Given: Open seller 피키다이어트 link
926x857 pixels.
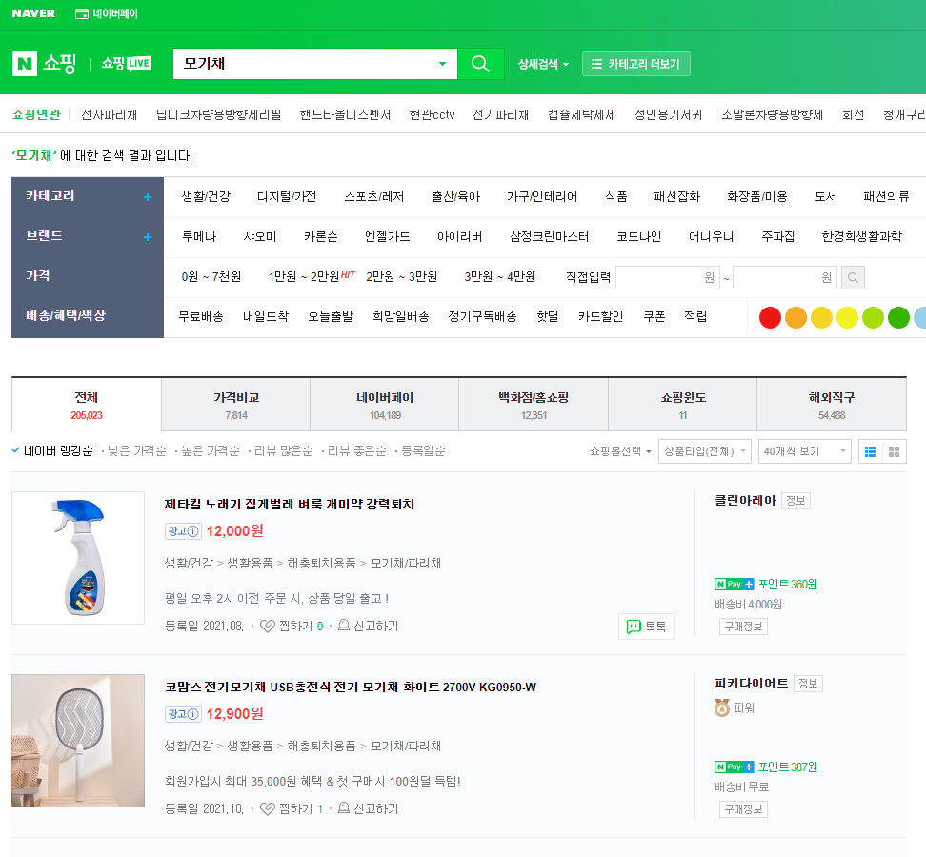Looking at the screenshot, I should click(x=752, y=684).
